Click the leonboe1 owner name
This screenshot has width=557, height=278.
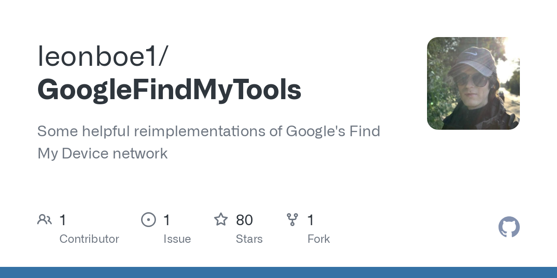[103, 57]
